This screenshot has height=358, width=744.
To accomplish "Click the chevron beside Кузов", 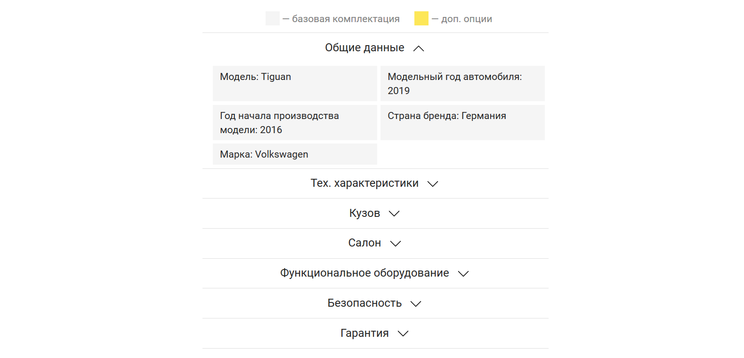I will pos(394,214).
